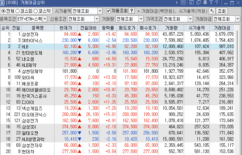Click the boxed 'm' icon in the title bar
The height and width of the screenshot is (155, 242).
(183, 2)
